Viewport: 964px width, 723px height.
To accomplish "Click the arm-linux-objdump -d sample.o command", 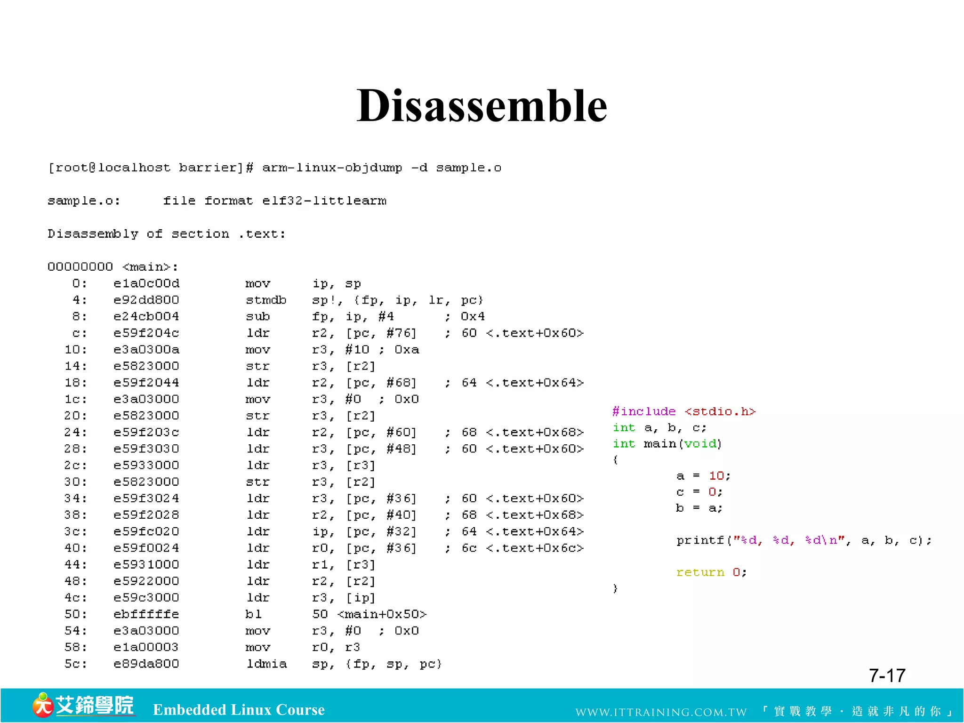I will 382,168.
